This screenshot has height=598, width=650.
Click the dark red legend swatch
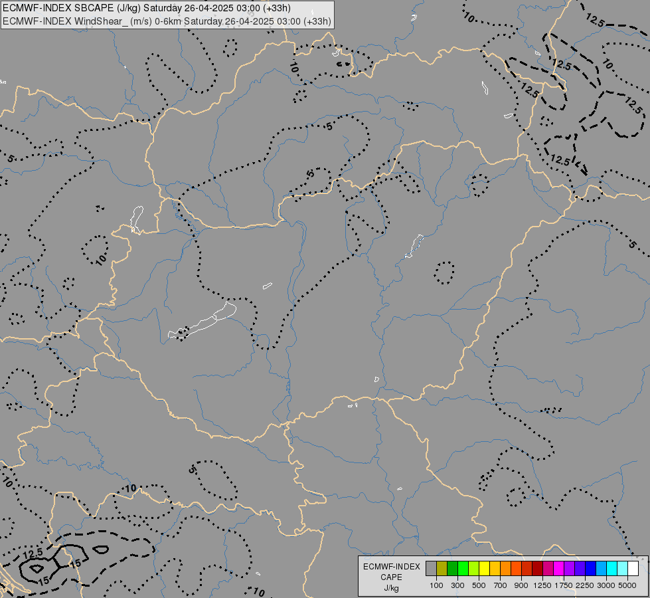pyautogui.click(x=537, y=568)
